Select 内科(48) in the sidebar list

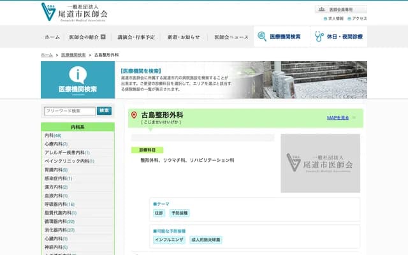click(x=53, y=136)
